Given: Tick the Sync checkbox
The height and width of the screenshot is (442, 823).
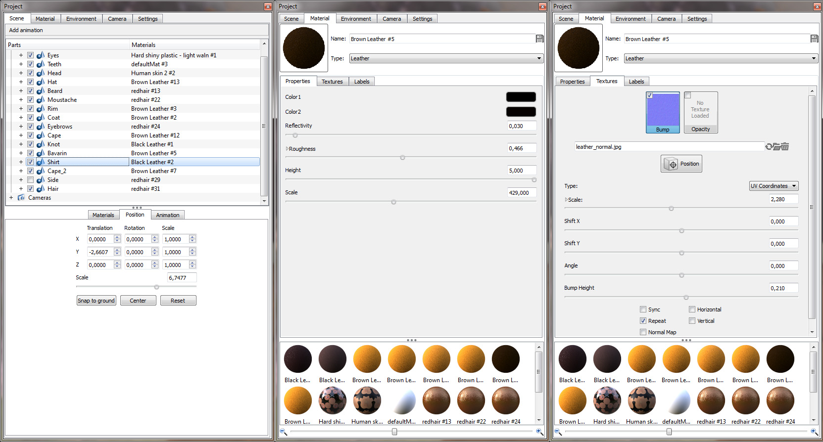Looking at the screenshot, I should click(x=643, y=309).
